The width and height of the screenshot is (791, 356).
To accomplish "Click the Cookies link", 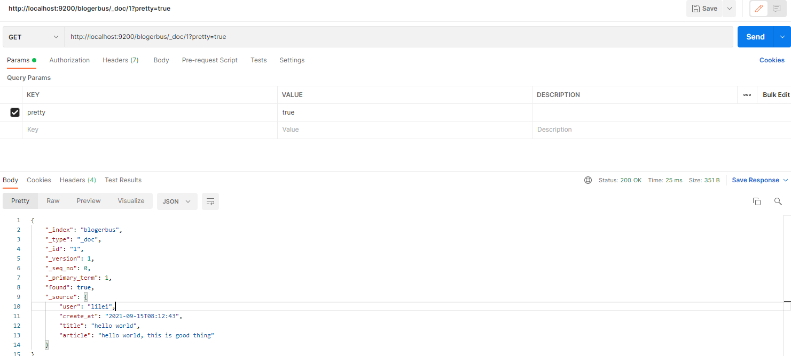I will (772, 60).
